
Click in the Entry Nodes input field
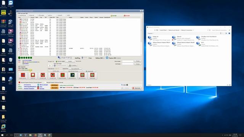pyautogui.click(x=128, y=61)
